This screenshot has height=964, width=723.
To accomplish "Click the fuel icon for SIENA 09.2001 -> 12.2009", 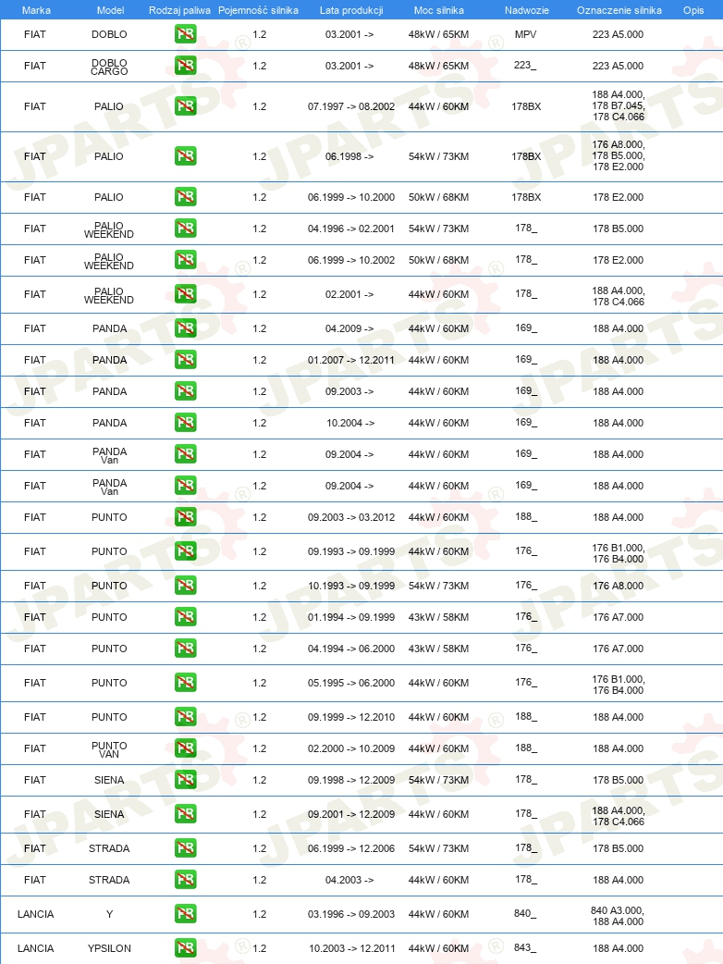I will point(185,815).
